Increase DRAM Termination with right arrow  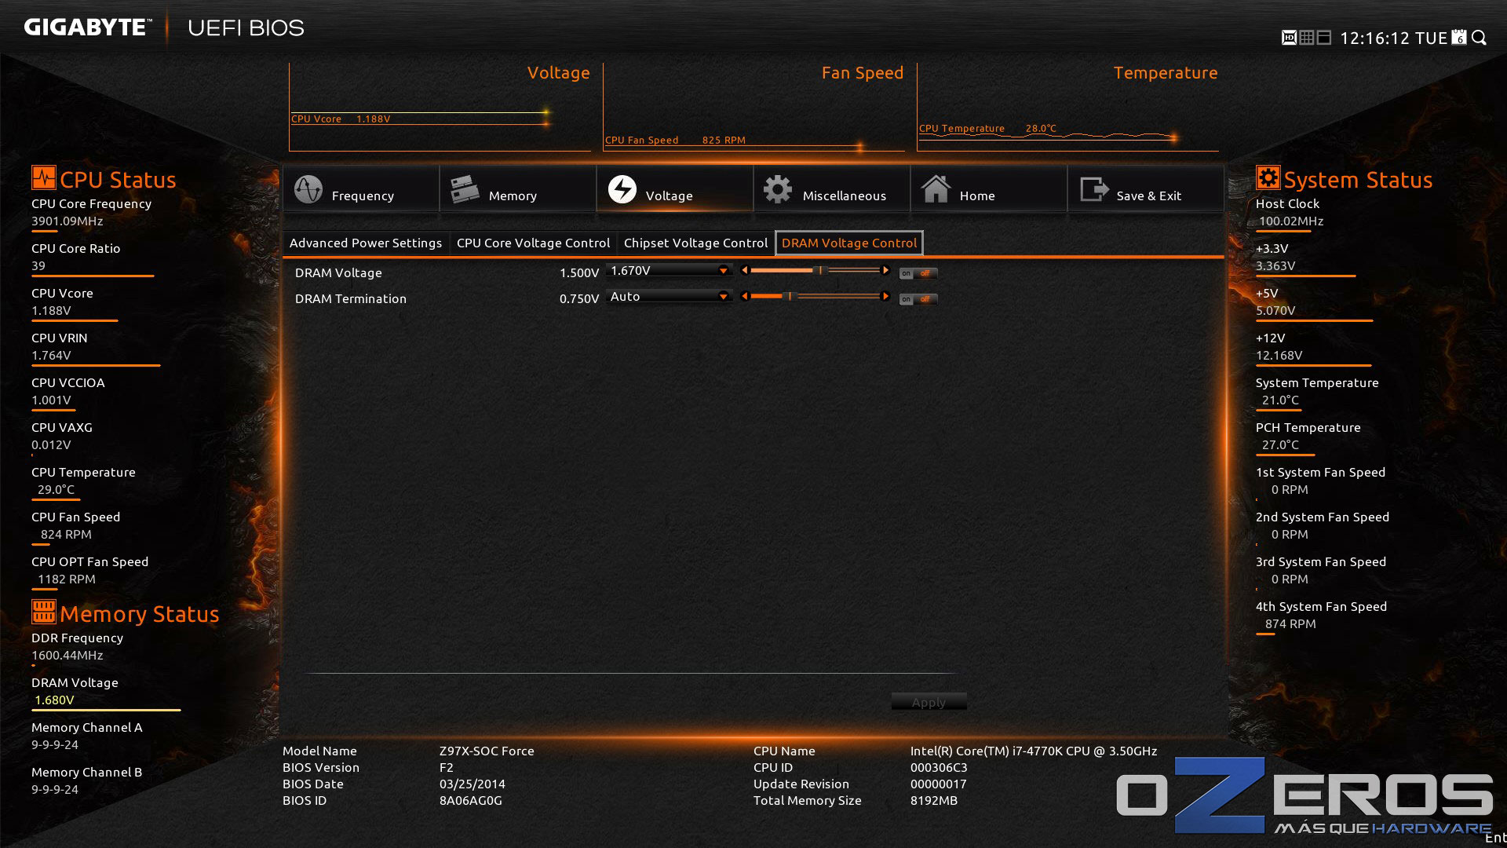click(886, 296)
